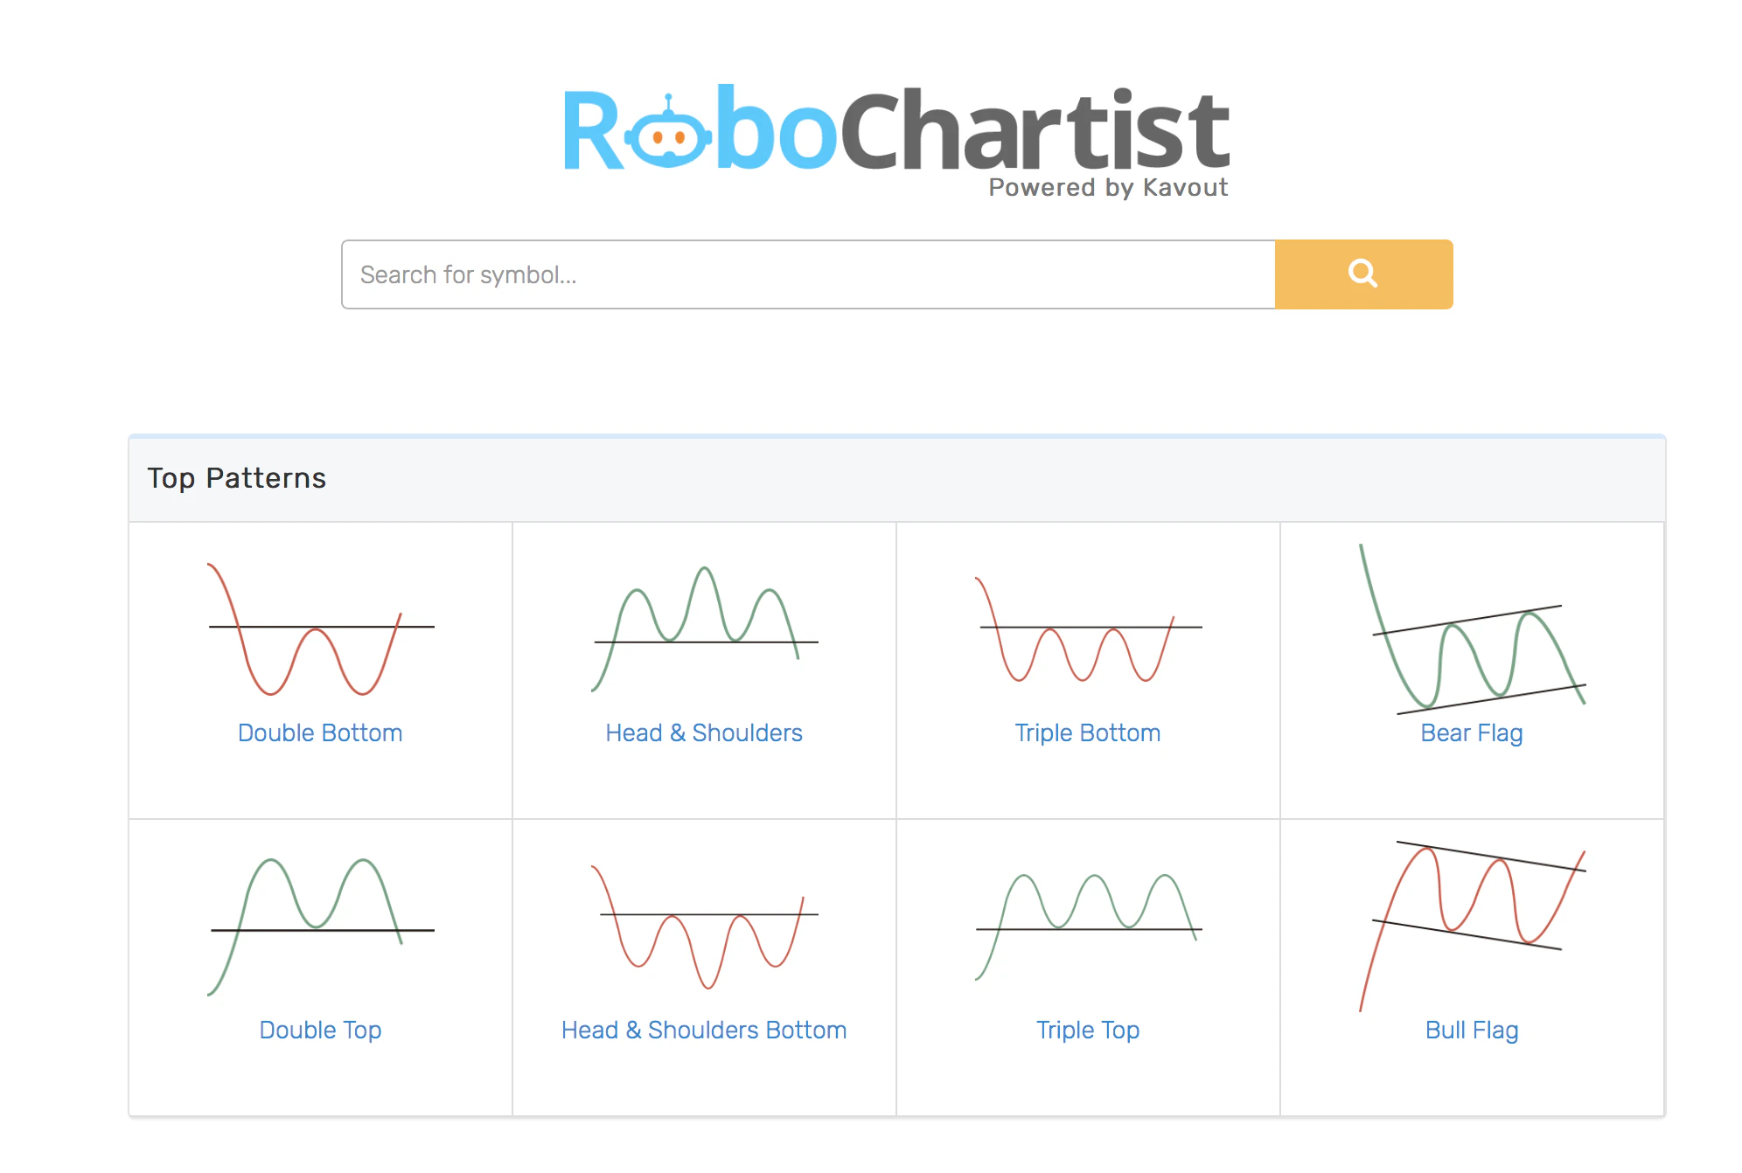
Task: Open the Double Bottom pattern link
Action: pyautogui.click(x=320, y=732)
